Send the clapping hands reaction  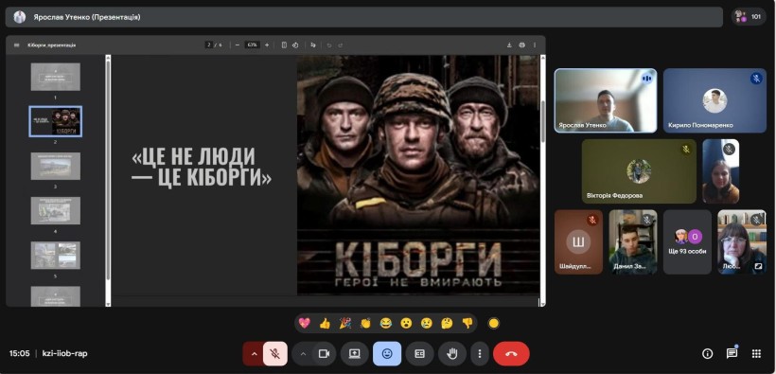(365, 324)
